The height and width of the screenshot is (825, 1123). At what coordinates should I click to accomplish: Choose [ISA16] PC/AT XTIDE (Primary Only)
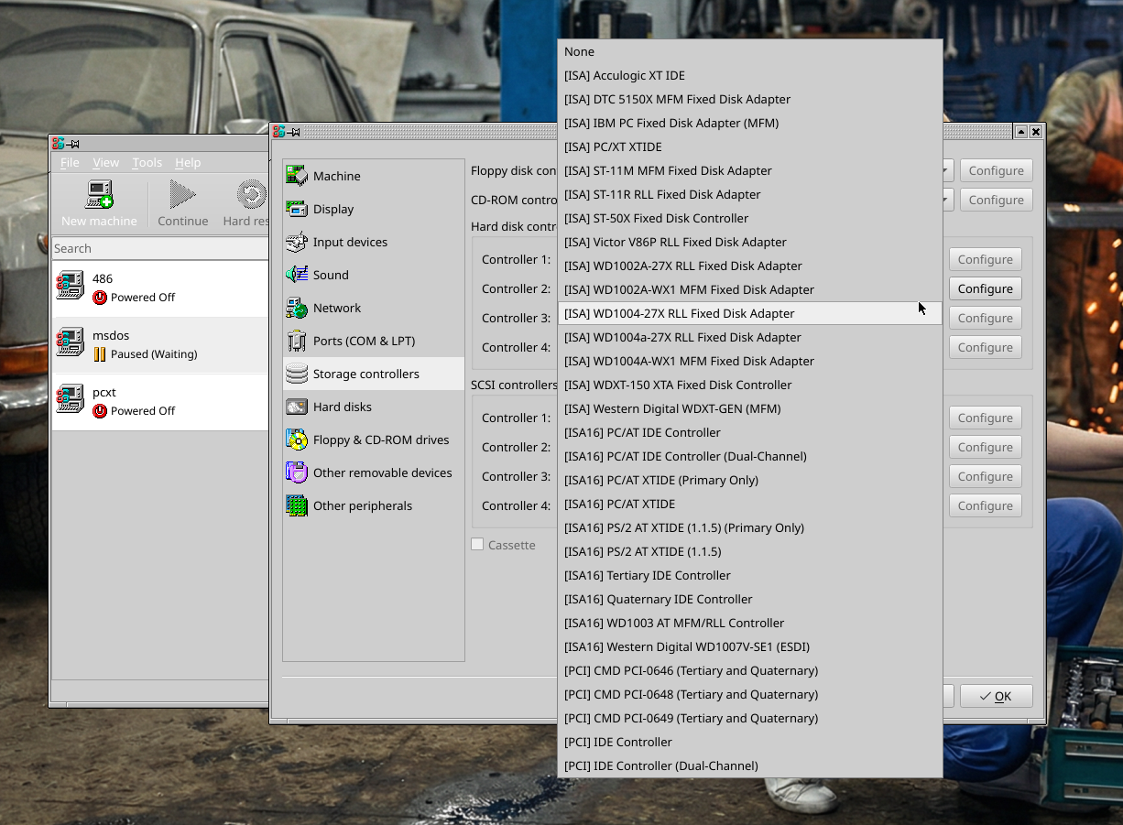[750, 480]
